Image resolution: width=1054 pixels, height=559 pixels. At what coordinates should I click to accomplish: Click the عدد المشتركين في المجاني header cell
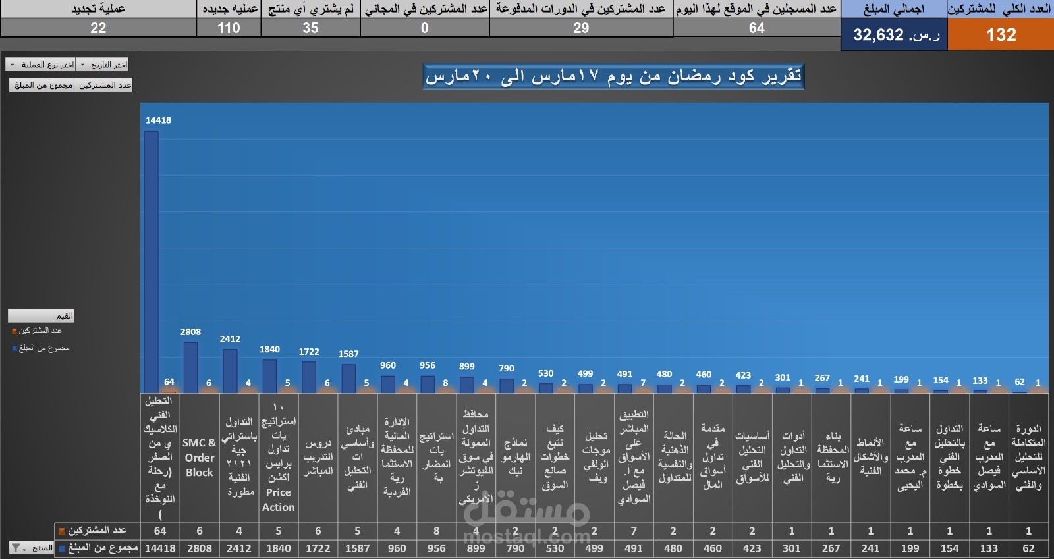tap(425, 9)
